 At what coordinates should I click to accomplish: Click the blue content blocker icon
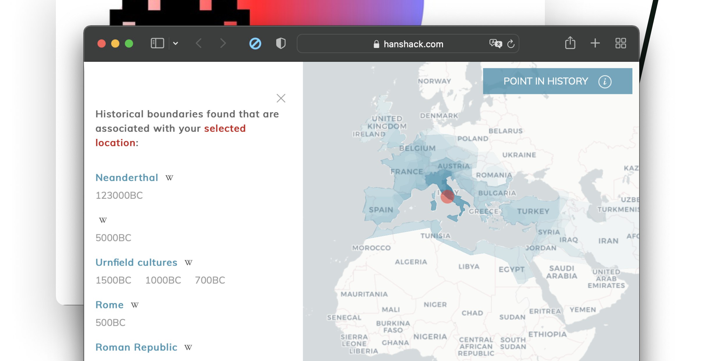click(255, 44)
